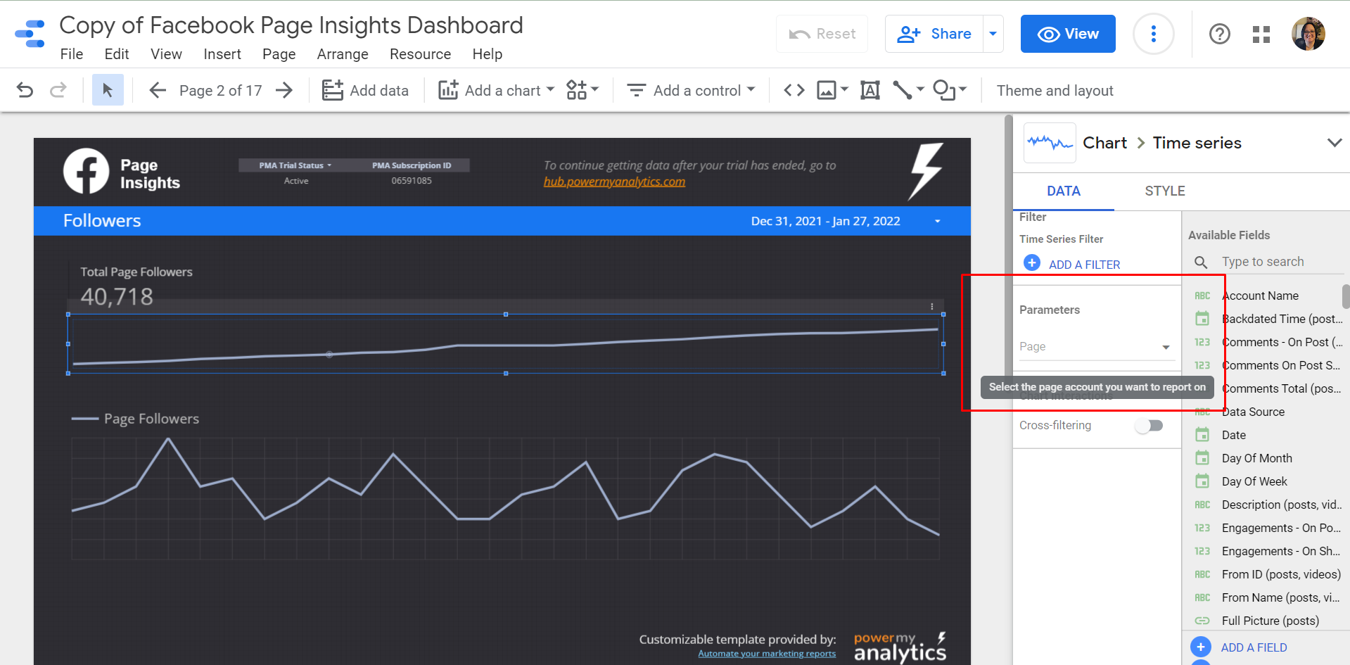Open the Arrange menu

pos(343,54)
